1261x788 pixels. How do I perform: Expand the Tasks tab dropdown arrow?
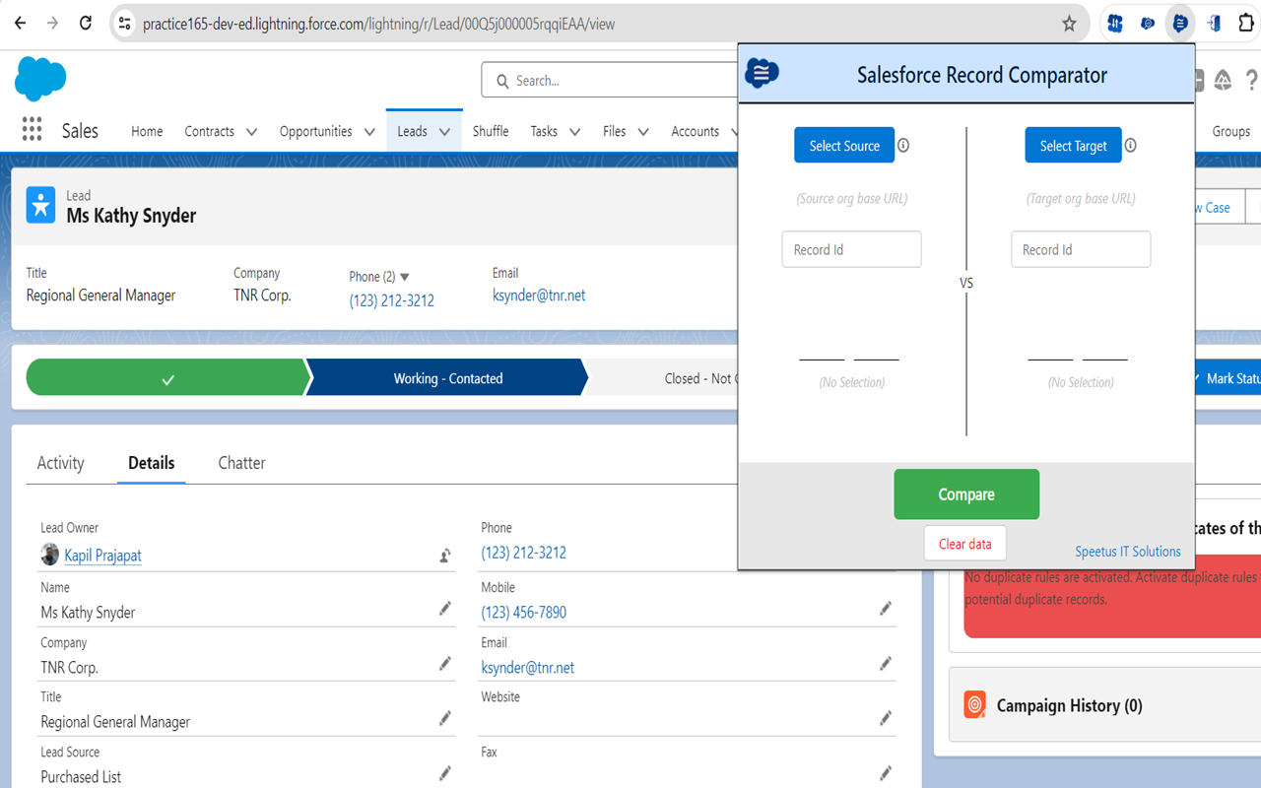click(574, 131)
